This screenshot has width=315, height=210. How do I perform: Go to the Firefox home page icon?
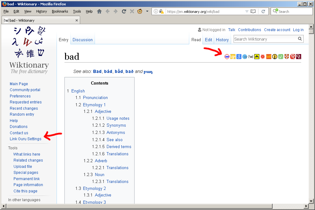[x=99, y=11]
